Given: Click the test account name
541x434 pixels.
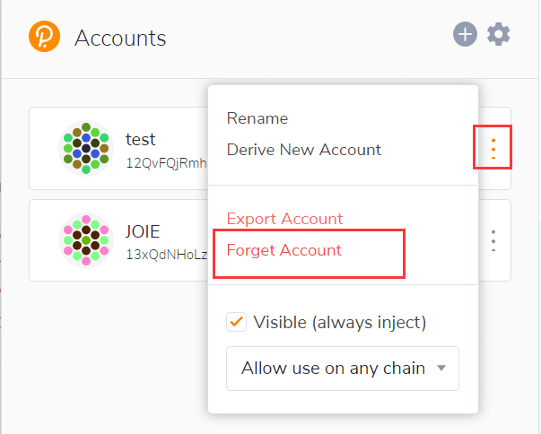Looking at the screenshot, I should point(141,139).
